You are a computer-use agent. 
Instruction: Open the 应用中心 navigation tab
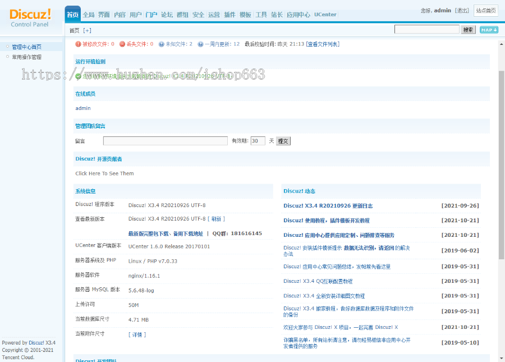[299, 15]
